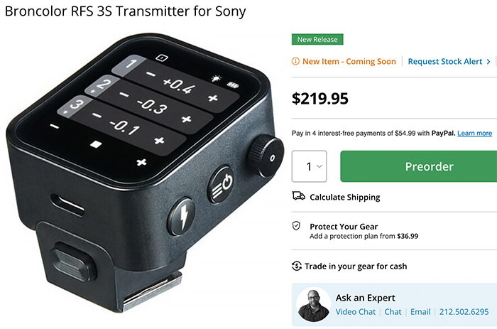Expand the Request Stock Alert chevron arrow
The width and height of the screenshot is (497, 329).
(x=488, y=62)
